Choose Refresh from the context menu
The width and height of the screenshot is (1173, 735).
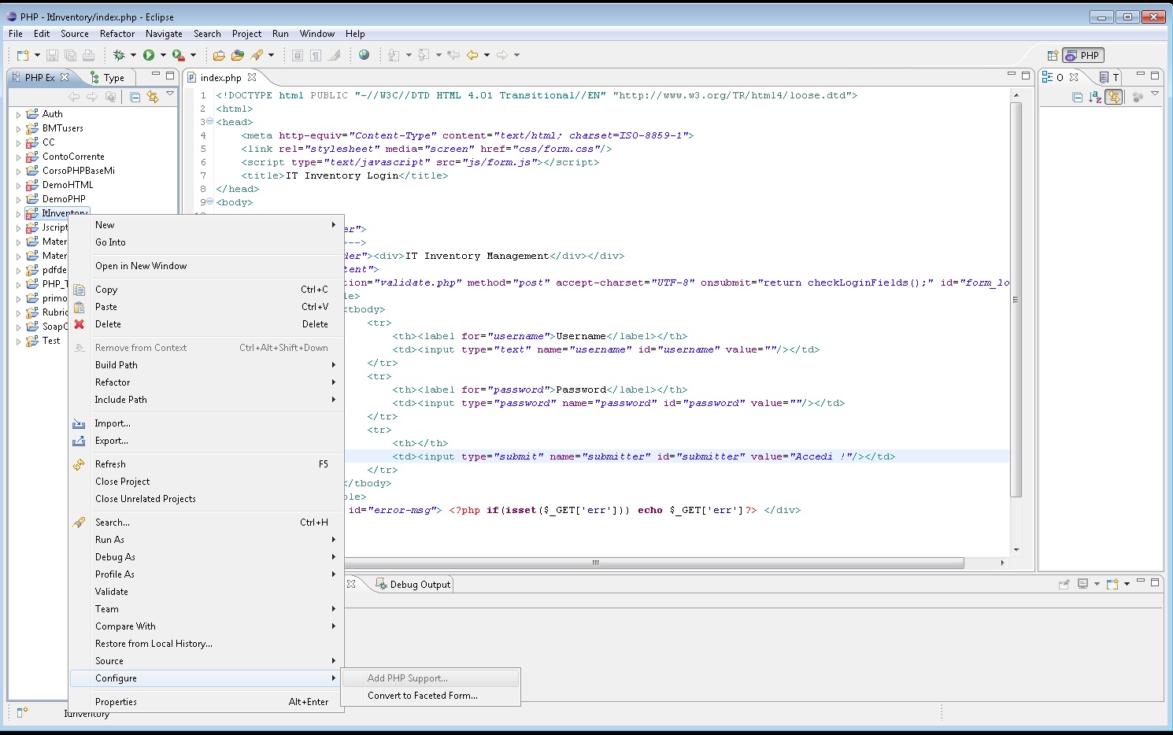[x=110, y=464]
